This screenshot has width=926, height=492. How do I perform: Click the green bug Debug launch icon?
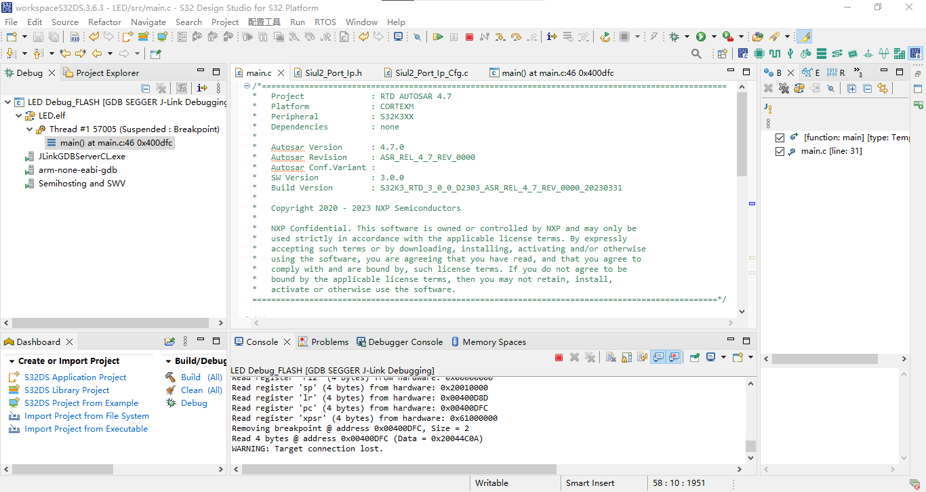pyautogui.click(x=674, y=37)
